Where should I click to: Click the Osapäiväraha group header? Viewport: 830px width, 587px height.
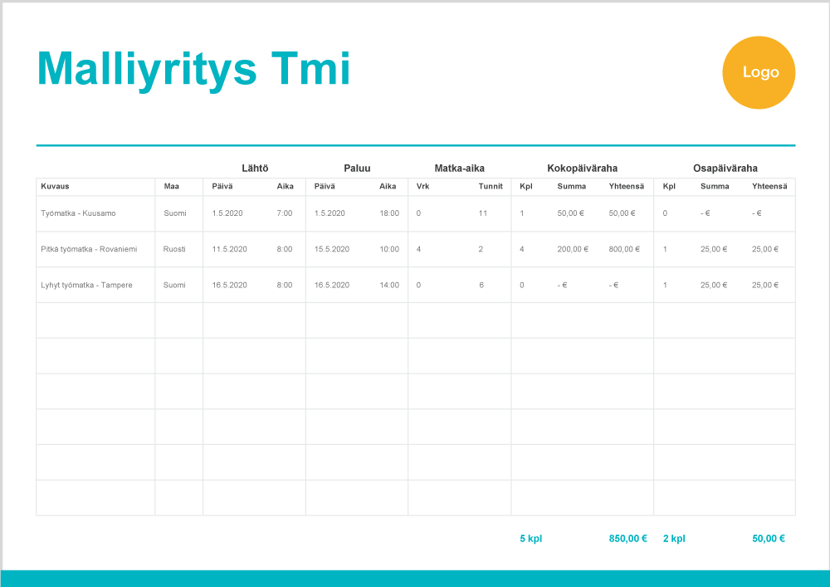(x=725, y=168)
